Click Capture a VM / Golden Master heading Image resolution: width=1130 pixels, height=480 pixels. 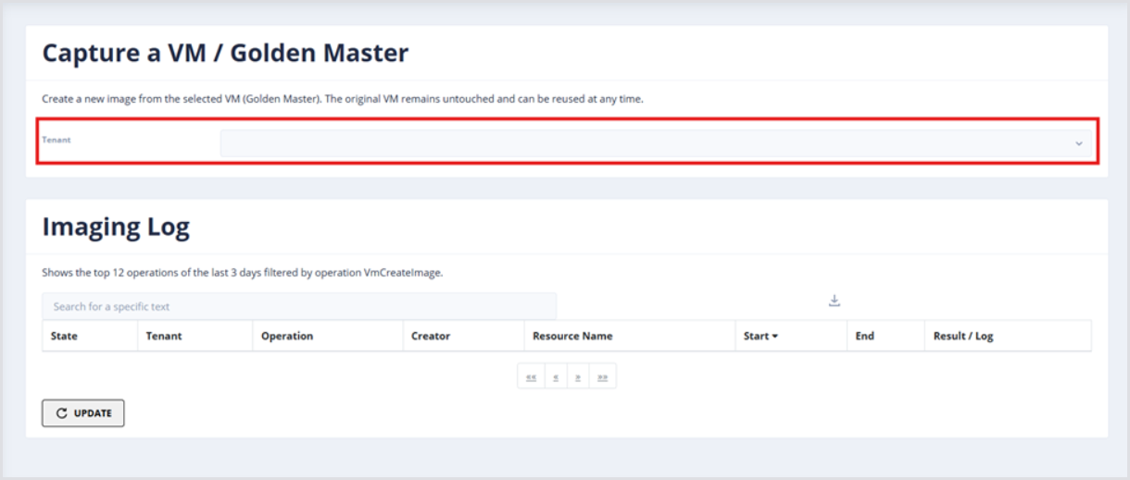point(225,53)
